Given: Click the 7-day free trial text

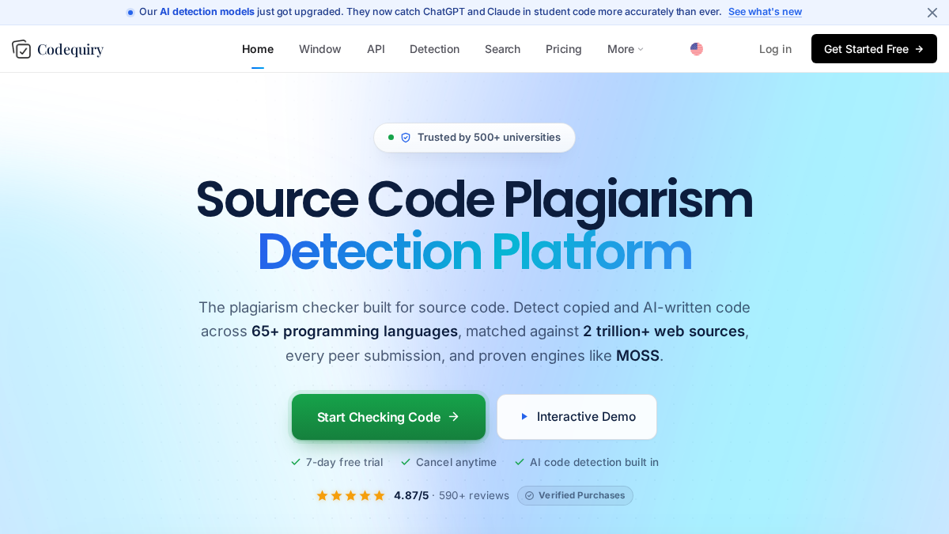Looking at the screenshot, I should coord(344,462).
